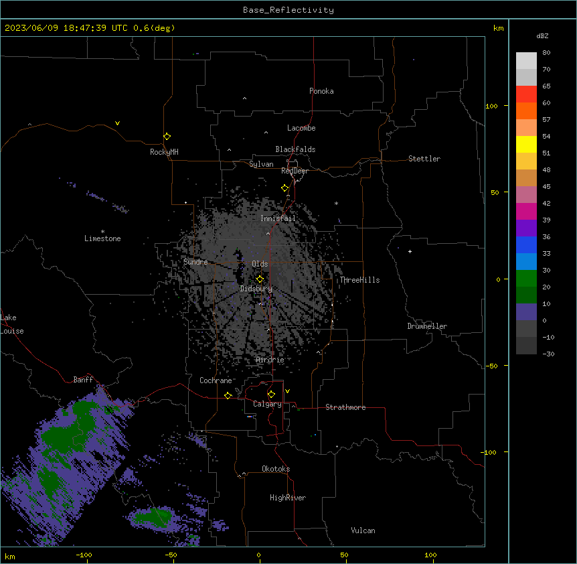The image size is (577, 564).
Task: Pick the dark green 10–20 dBZ swatch
Action: click(526, 295)
